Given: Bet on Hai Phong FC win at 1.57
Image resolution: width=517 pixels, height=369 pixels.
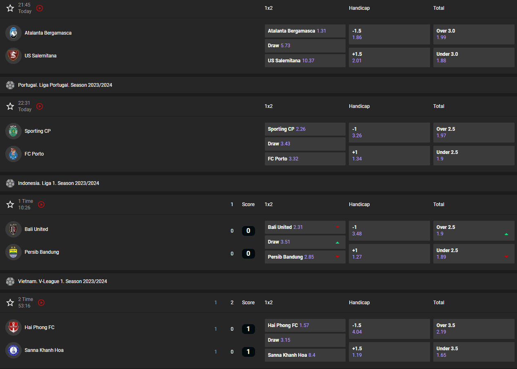Looking at the screenshot, I should [305, 325].
